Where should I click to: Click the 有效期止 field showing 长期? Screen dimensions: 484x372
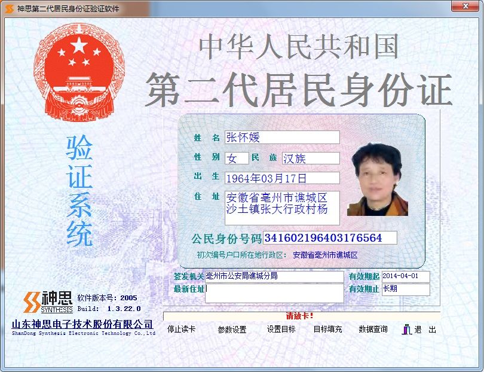[x=406, y=289]
